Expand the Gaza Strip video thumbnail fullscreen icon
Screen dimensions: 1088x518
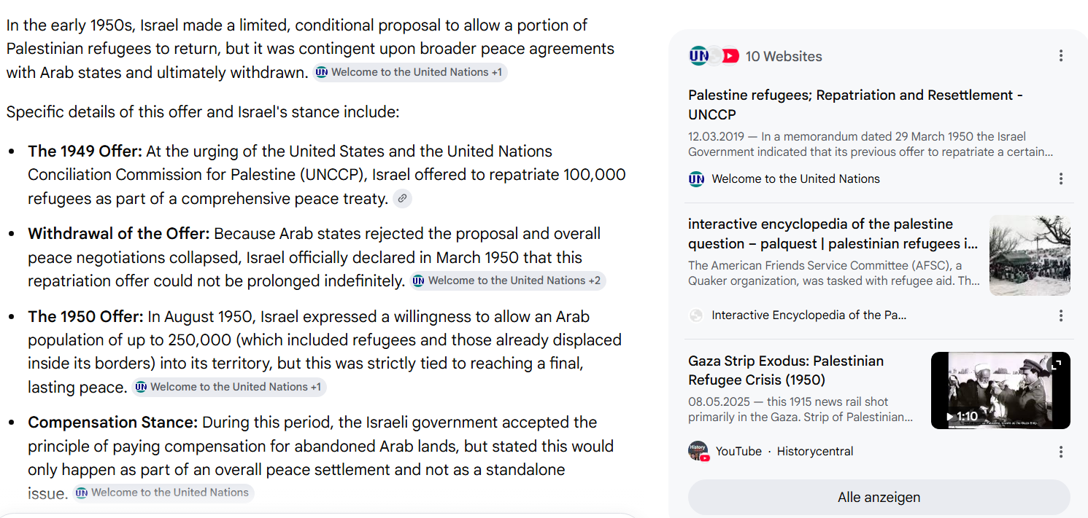tap(1055, 366)
